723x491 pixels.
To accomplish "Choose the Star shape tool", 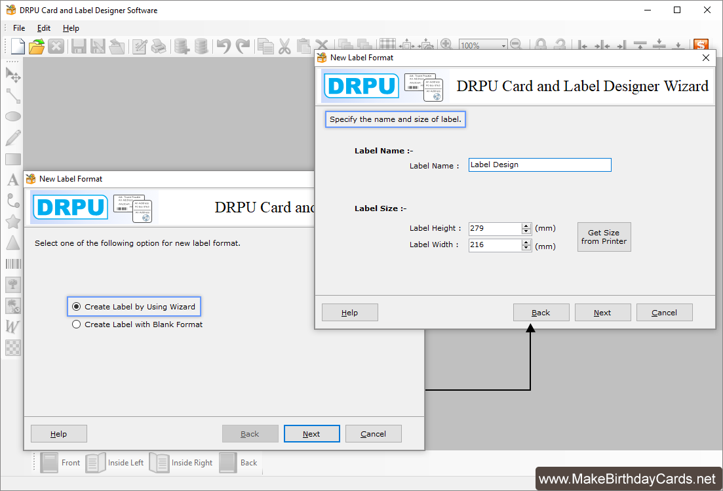I will coord(13,222).
